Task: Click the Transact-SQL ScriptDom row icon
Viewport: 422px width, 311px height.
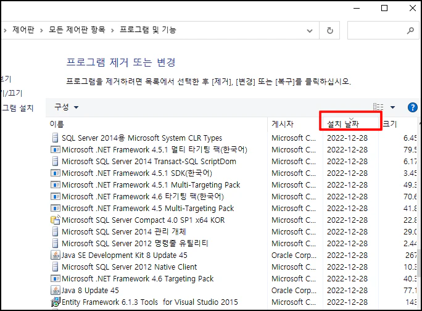Action: pos(55,161)
